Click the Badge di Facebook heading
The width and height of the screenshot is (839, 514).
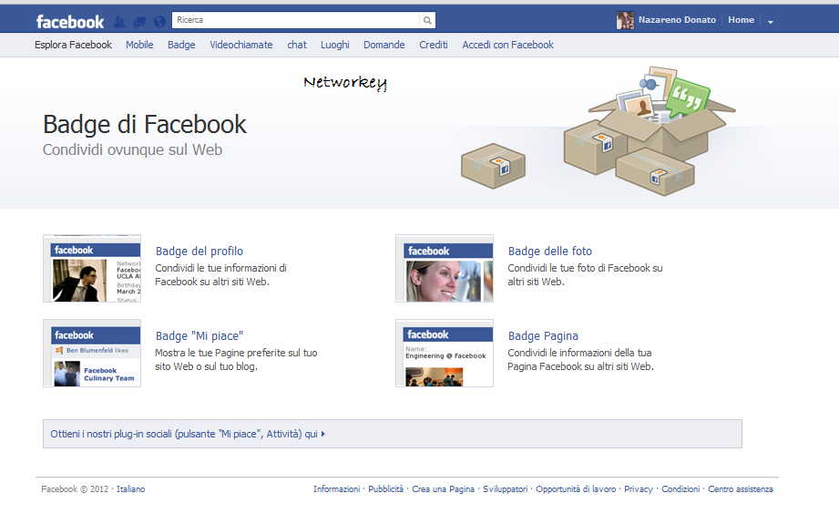(x=145, y=125)
